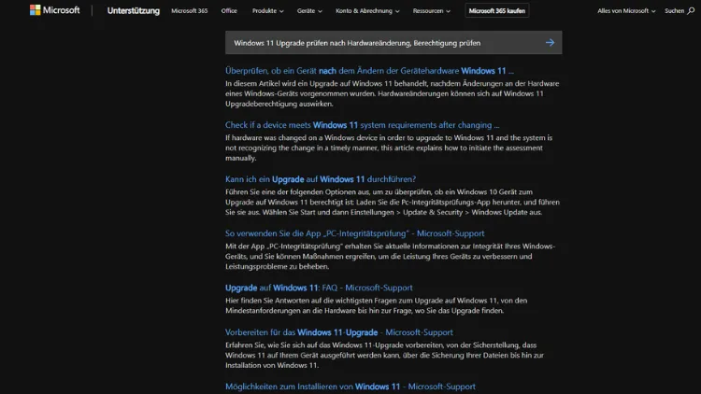The width and height of the screenshot is (701, 394).
Task: Click description 'Führen Sie eine der folgenden Optionen aus'
Action: pos(393,202)
